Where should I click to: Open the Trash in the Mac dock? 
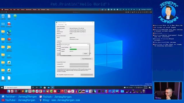click(x=144, y=91)
